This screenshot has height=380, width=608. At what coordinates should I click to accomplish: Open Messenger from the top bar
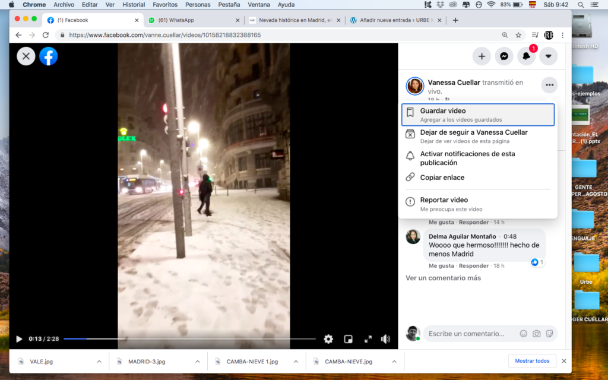tap(503, 56)
